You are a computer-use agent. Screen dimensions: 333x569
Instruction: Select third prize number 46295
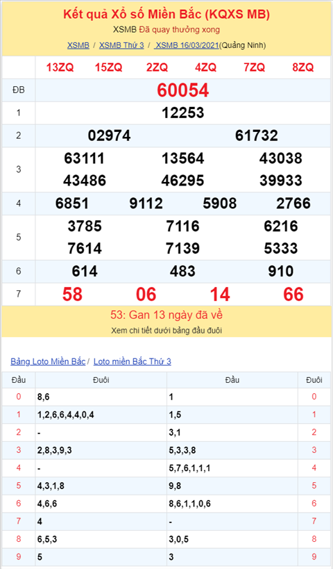[183, 181]
